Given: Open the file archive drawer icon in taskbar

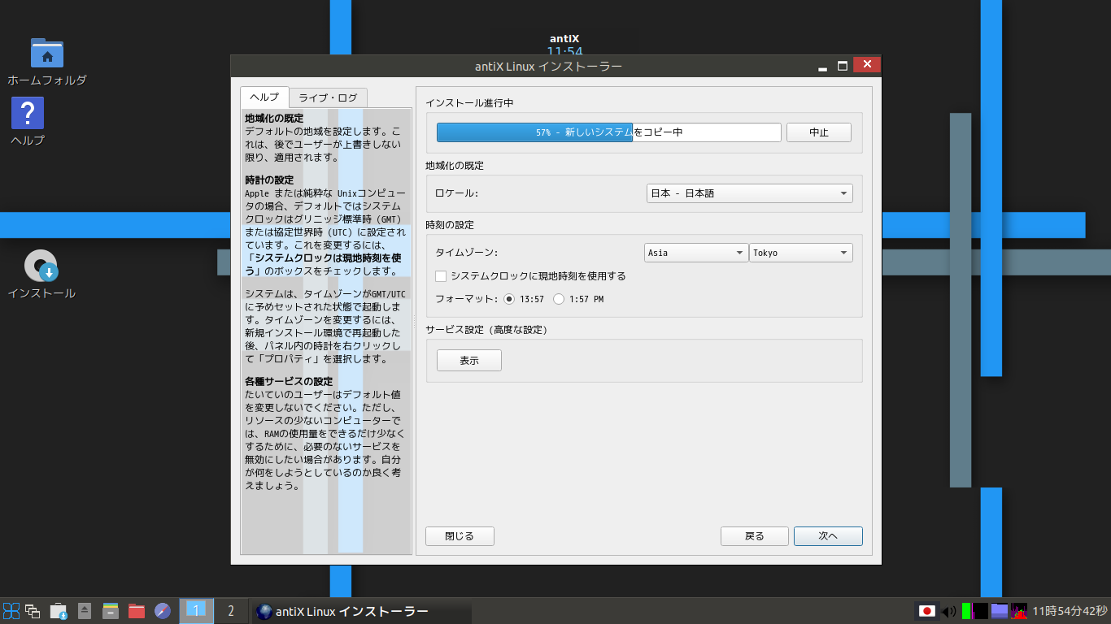Looking at the screenshot, I should tap(111, 611).
